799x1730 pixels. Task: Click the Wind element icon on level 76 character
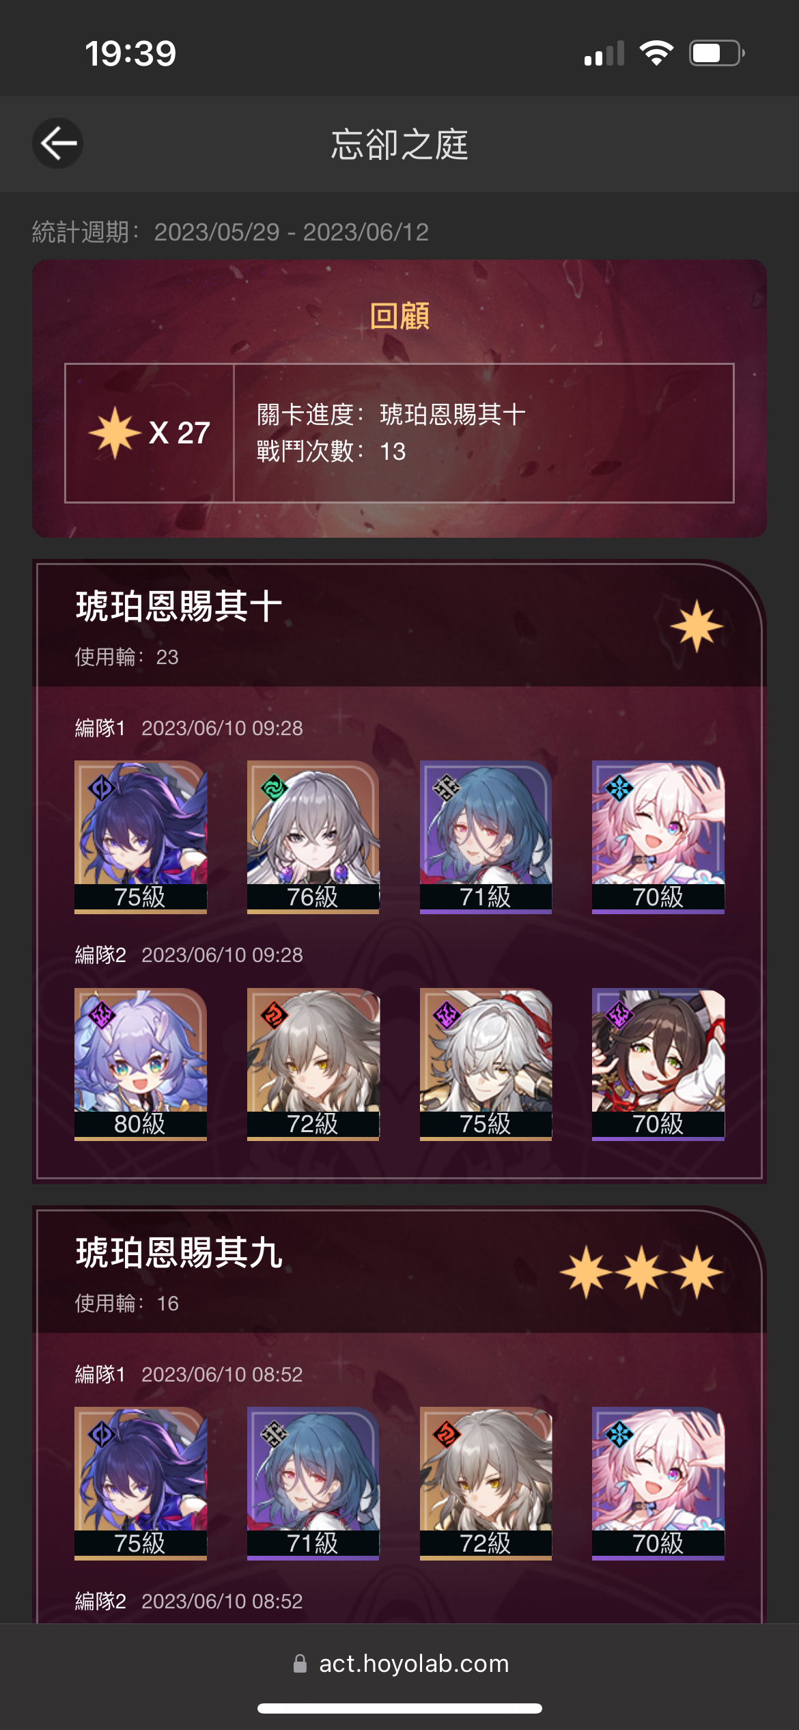coord(275,788)
